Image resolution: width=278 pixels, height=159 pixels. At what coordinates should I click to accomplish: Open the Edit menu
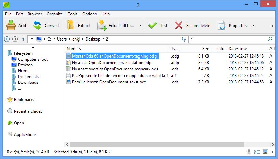pos(19,14)
